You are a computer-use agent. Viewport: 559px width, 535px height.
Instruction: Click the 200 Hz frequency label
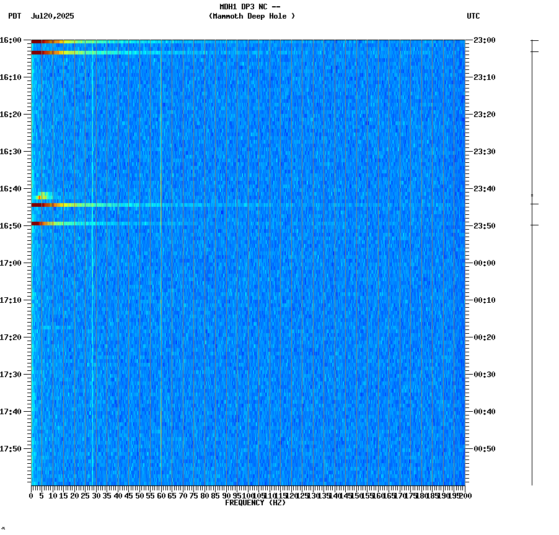coord(465,495)
